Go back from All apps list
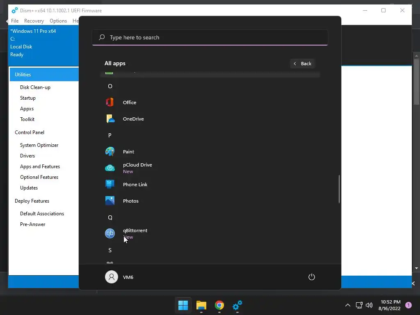 coord(302,64)
